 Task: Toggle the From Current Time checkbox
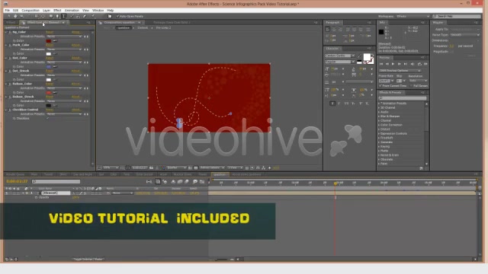(x=380, y=85)
